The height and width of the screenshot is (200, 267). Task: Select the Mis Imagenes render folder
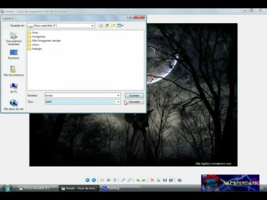coord(44,41)
